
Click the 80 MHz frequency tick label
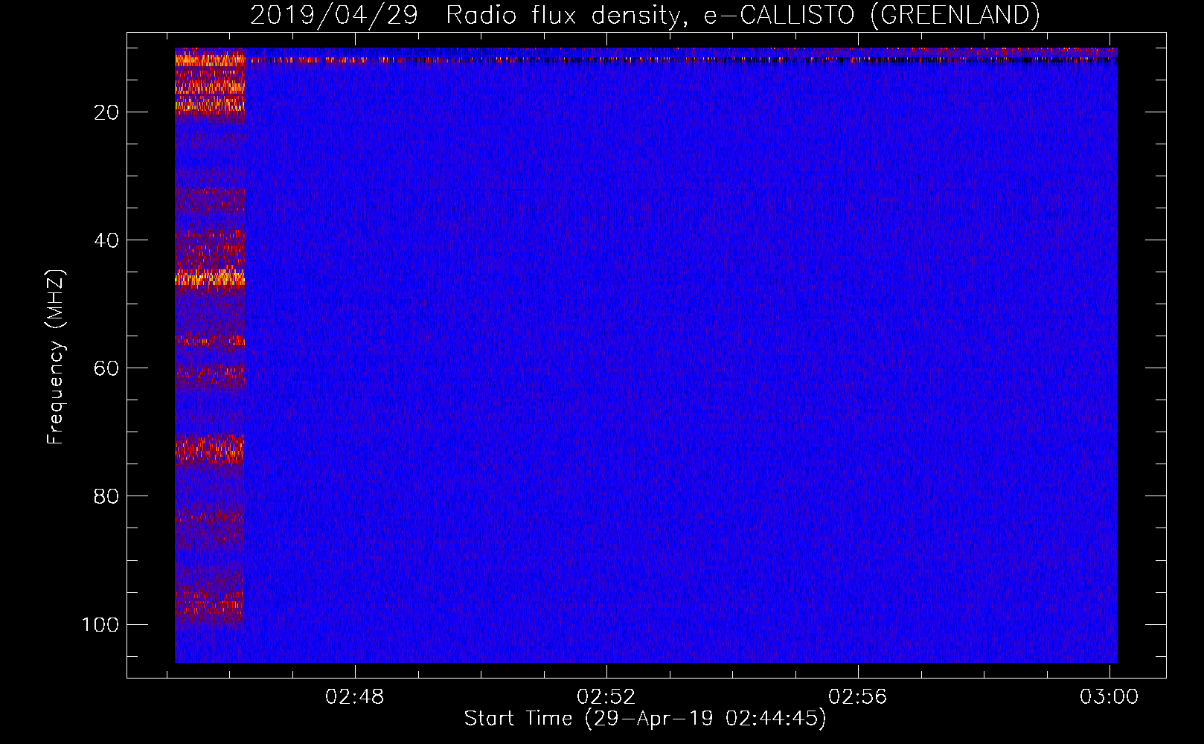pyautogui.click(x=106, y=496)
